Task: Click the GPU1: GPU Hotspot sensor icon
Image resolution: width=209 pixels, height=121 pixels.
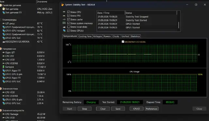Action: [x=4, y=31]
